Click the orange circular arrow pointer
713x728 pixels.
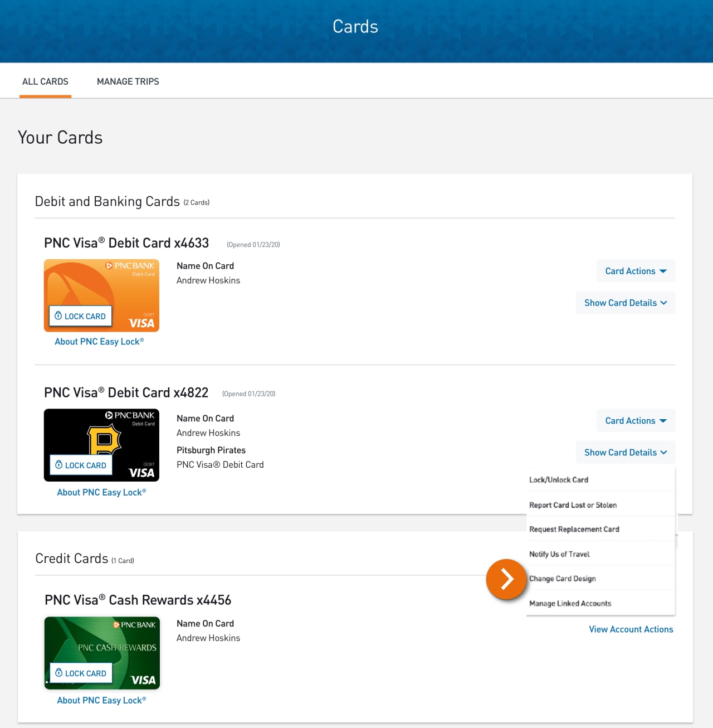tap(506, 580)
